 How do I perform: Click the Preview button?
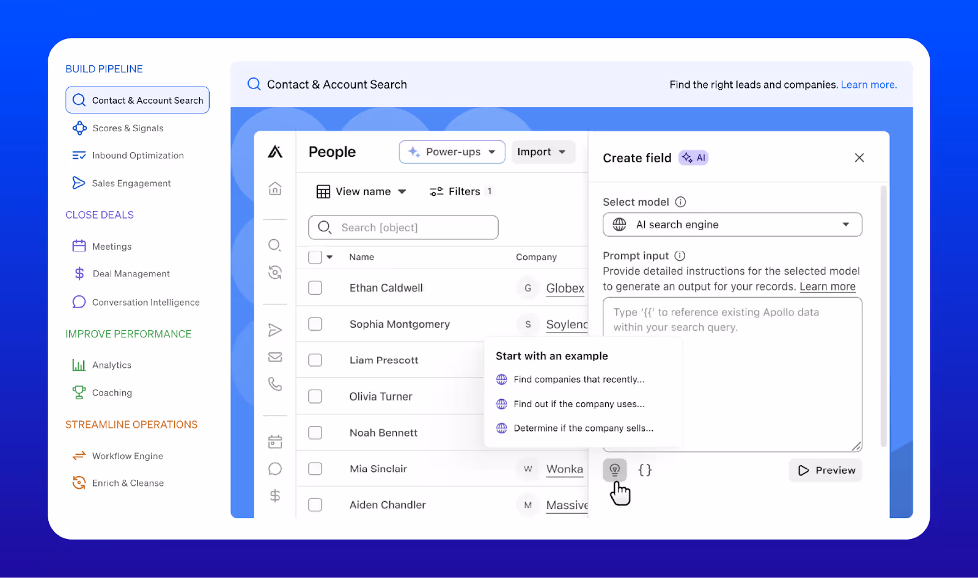click(826, 470)
